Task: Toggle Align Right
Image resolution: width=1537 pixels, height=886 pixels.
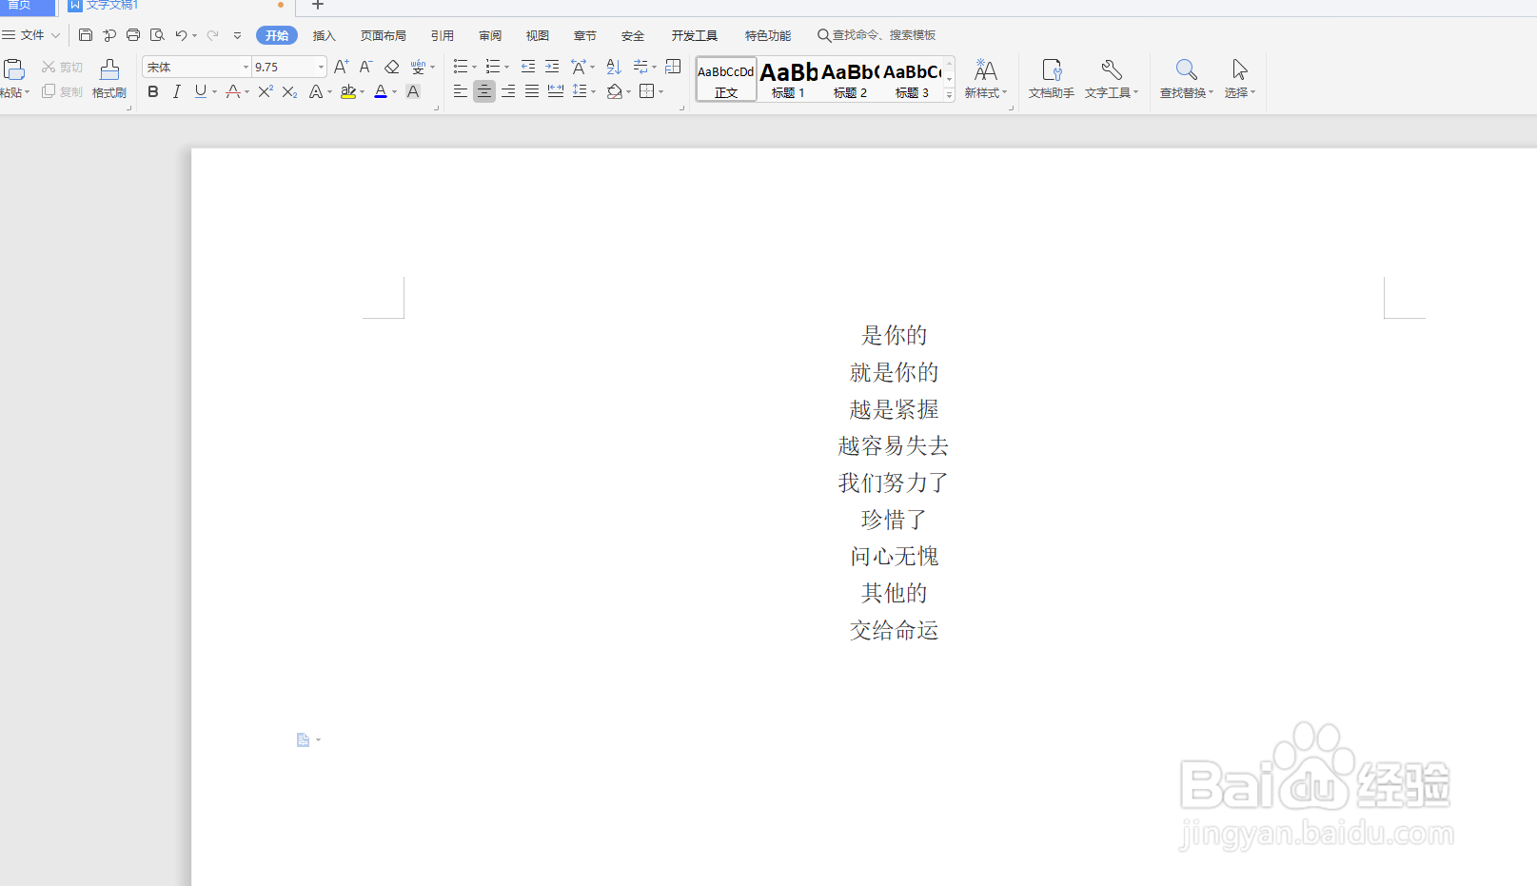Action: (x=508, y=91)
